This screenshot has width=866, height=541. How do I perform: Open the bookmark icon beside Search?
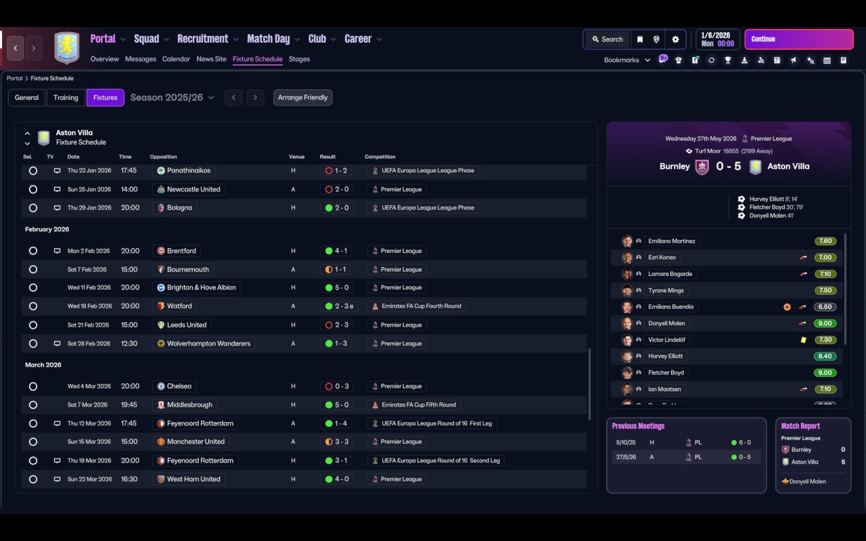point(639,39)
